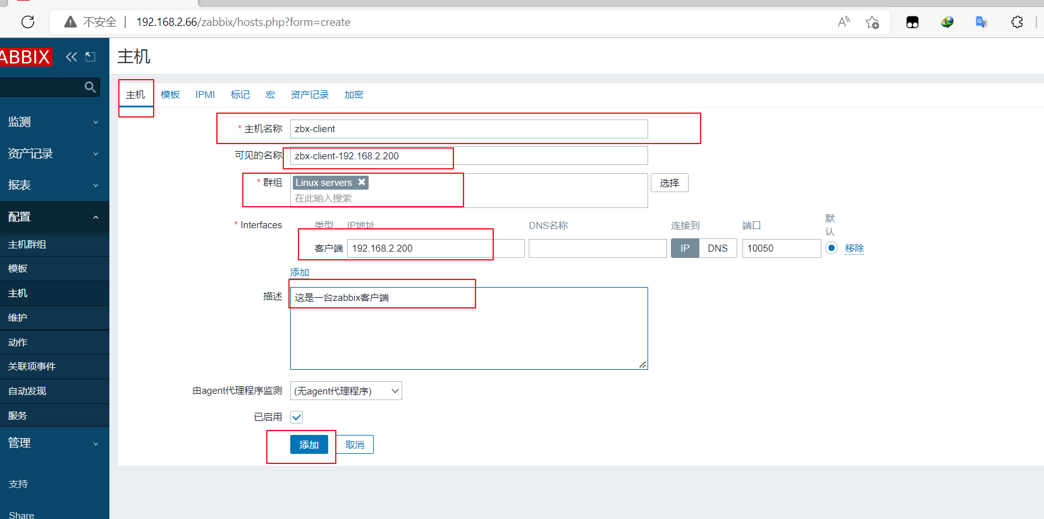
Task: Switch to the 宏 macros tab
Action: (270, 95)
